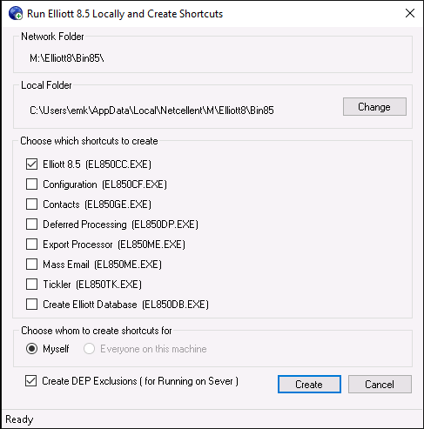Uncheck the Elliott 8.5 (EL850CC.EXE) checkbox
The image size is (424, 429).
31,164
